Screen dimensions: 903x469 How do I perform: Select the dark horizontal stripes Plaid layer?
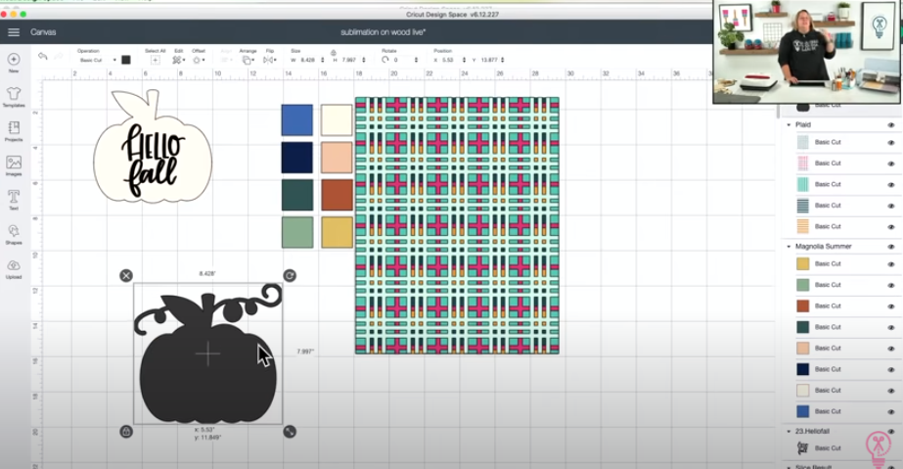(x=803, y=205)
